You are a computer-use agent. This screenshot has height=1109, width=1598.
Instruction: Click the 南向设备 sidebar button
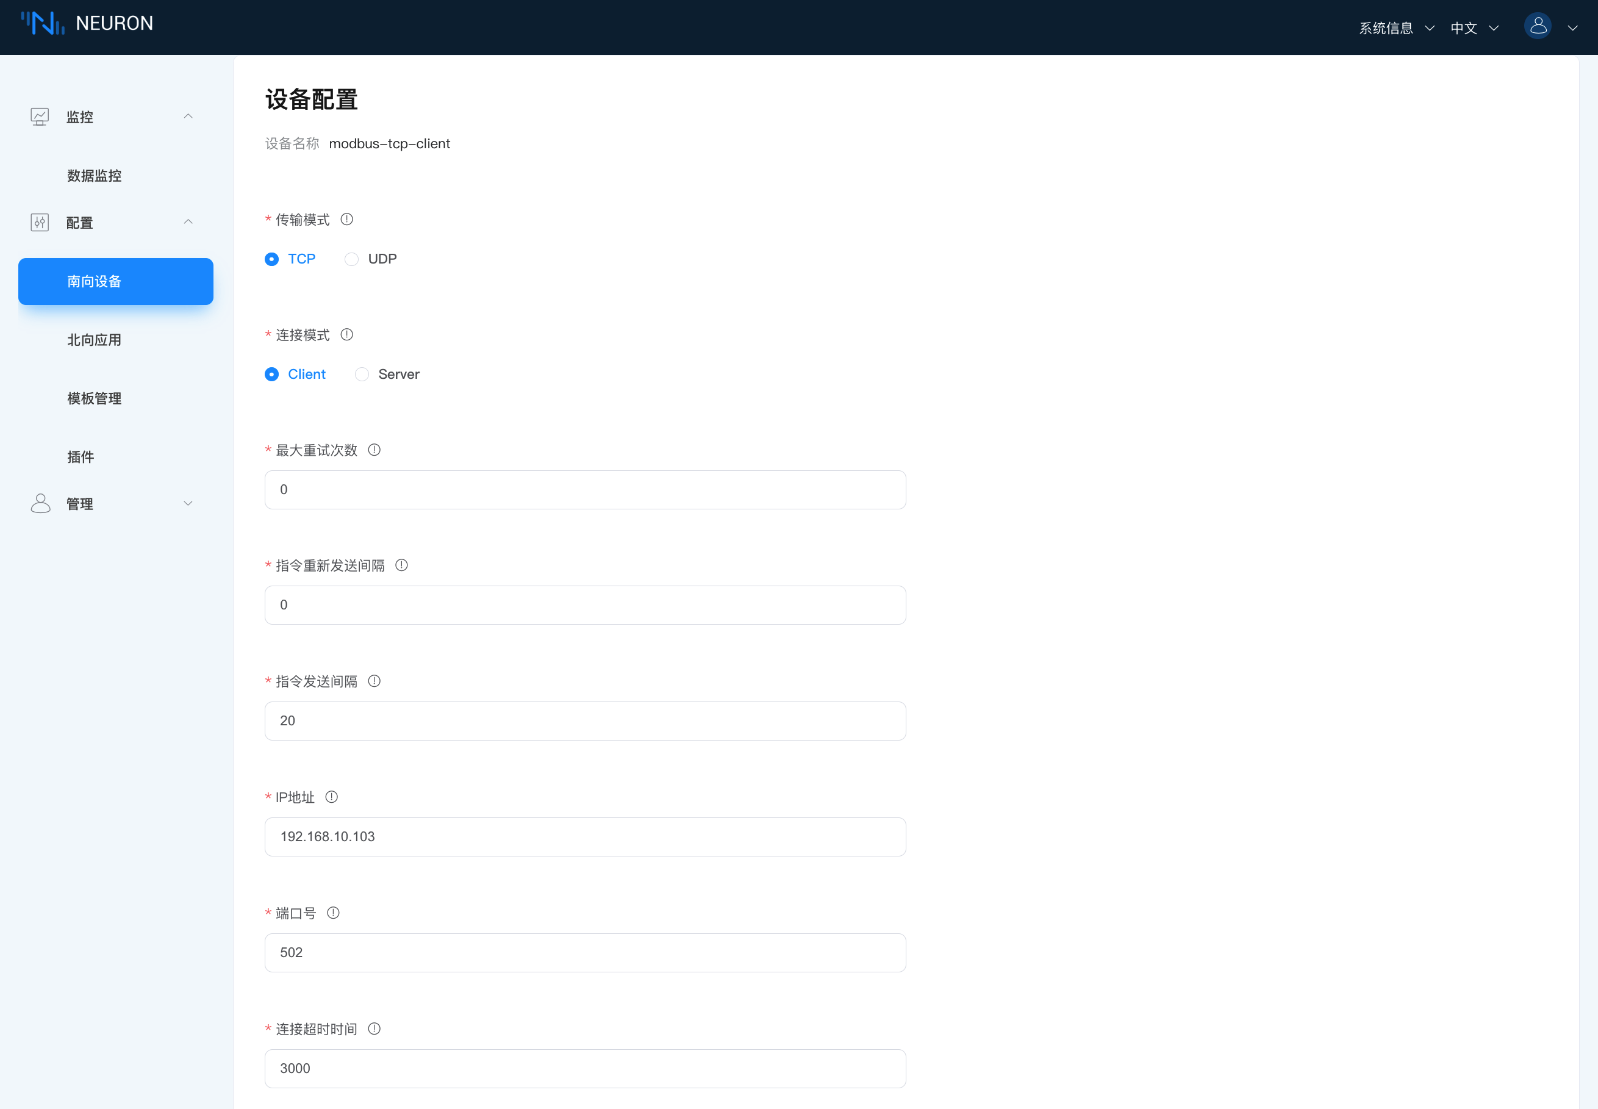click(x=115, y=281)
